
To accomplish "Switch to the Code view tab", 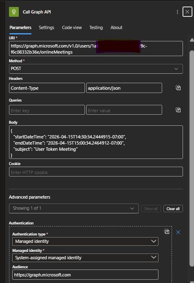I will [72, 27].
